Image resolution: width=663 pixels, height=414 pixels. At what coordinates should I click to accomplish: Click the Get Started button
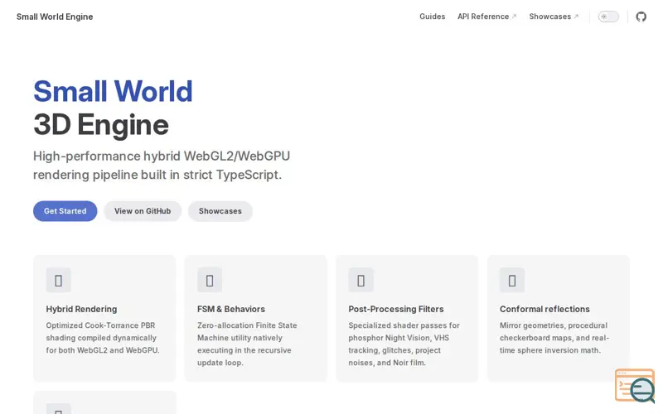[65, 211]
